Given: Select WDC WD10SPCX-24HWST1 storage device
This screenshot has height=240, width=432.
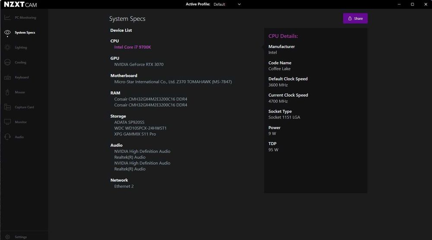Looking at the screenshot, I should 140,128.
